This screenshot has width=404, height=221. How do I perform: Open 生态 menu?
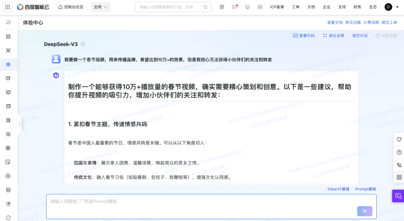pyautogui.click(x=373, y=7)
